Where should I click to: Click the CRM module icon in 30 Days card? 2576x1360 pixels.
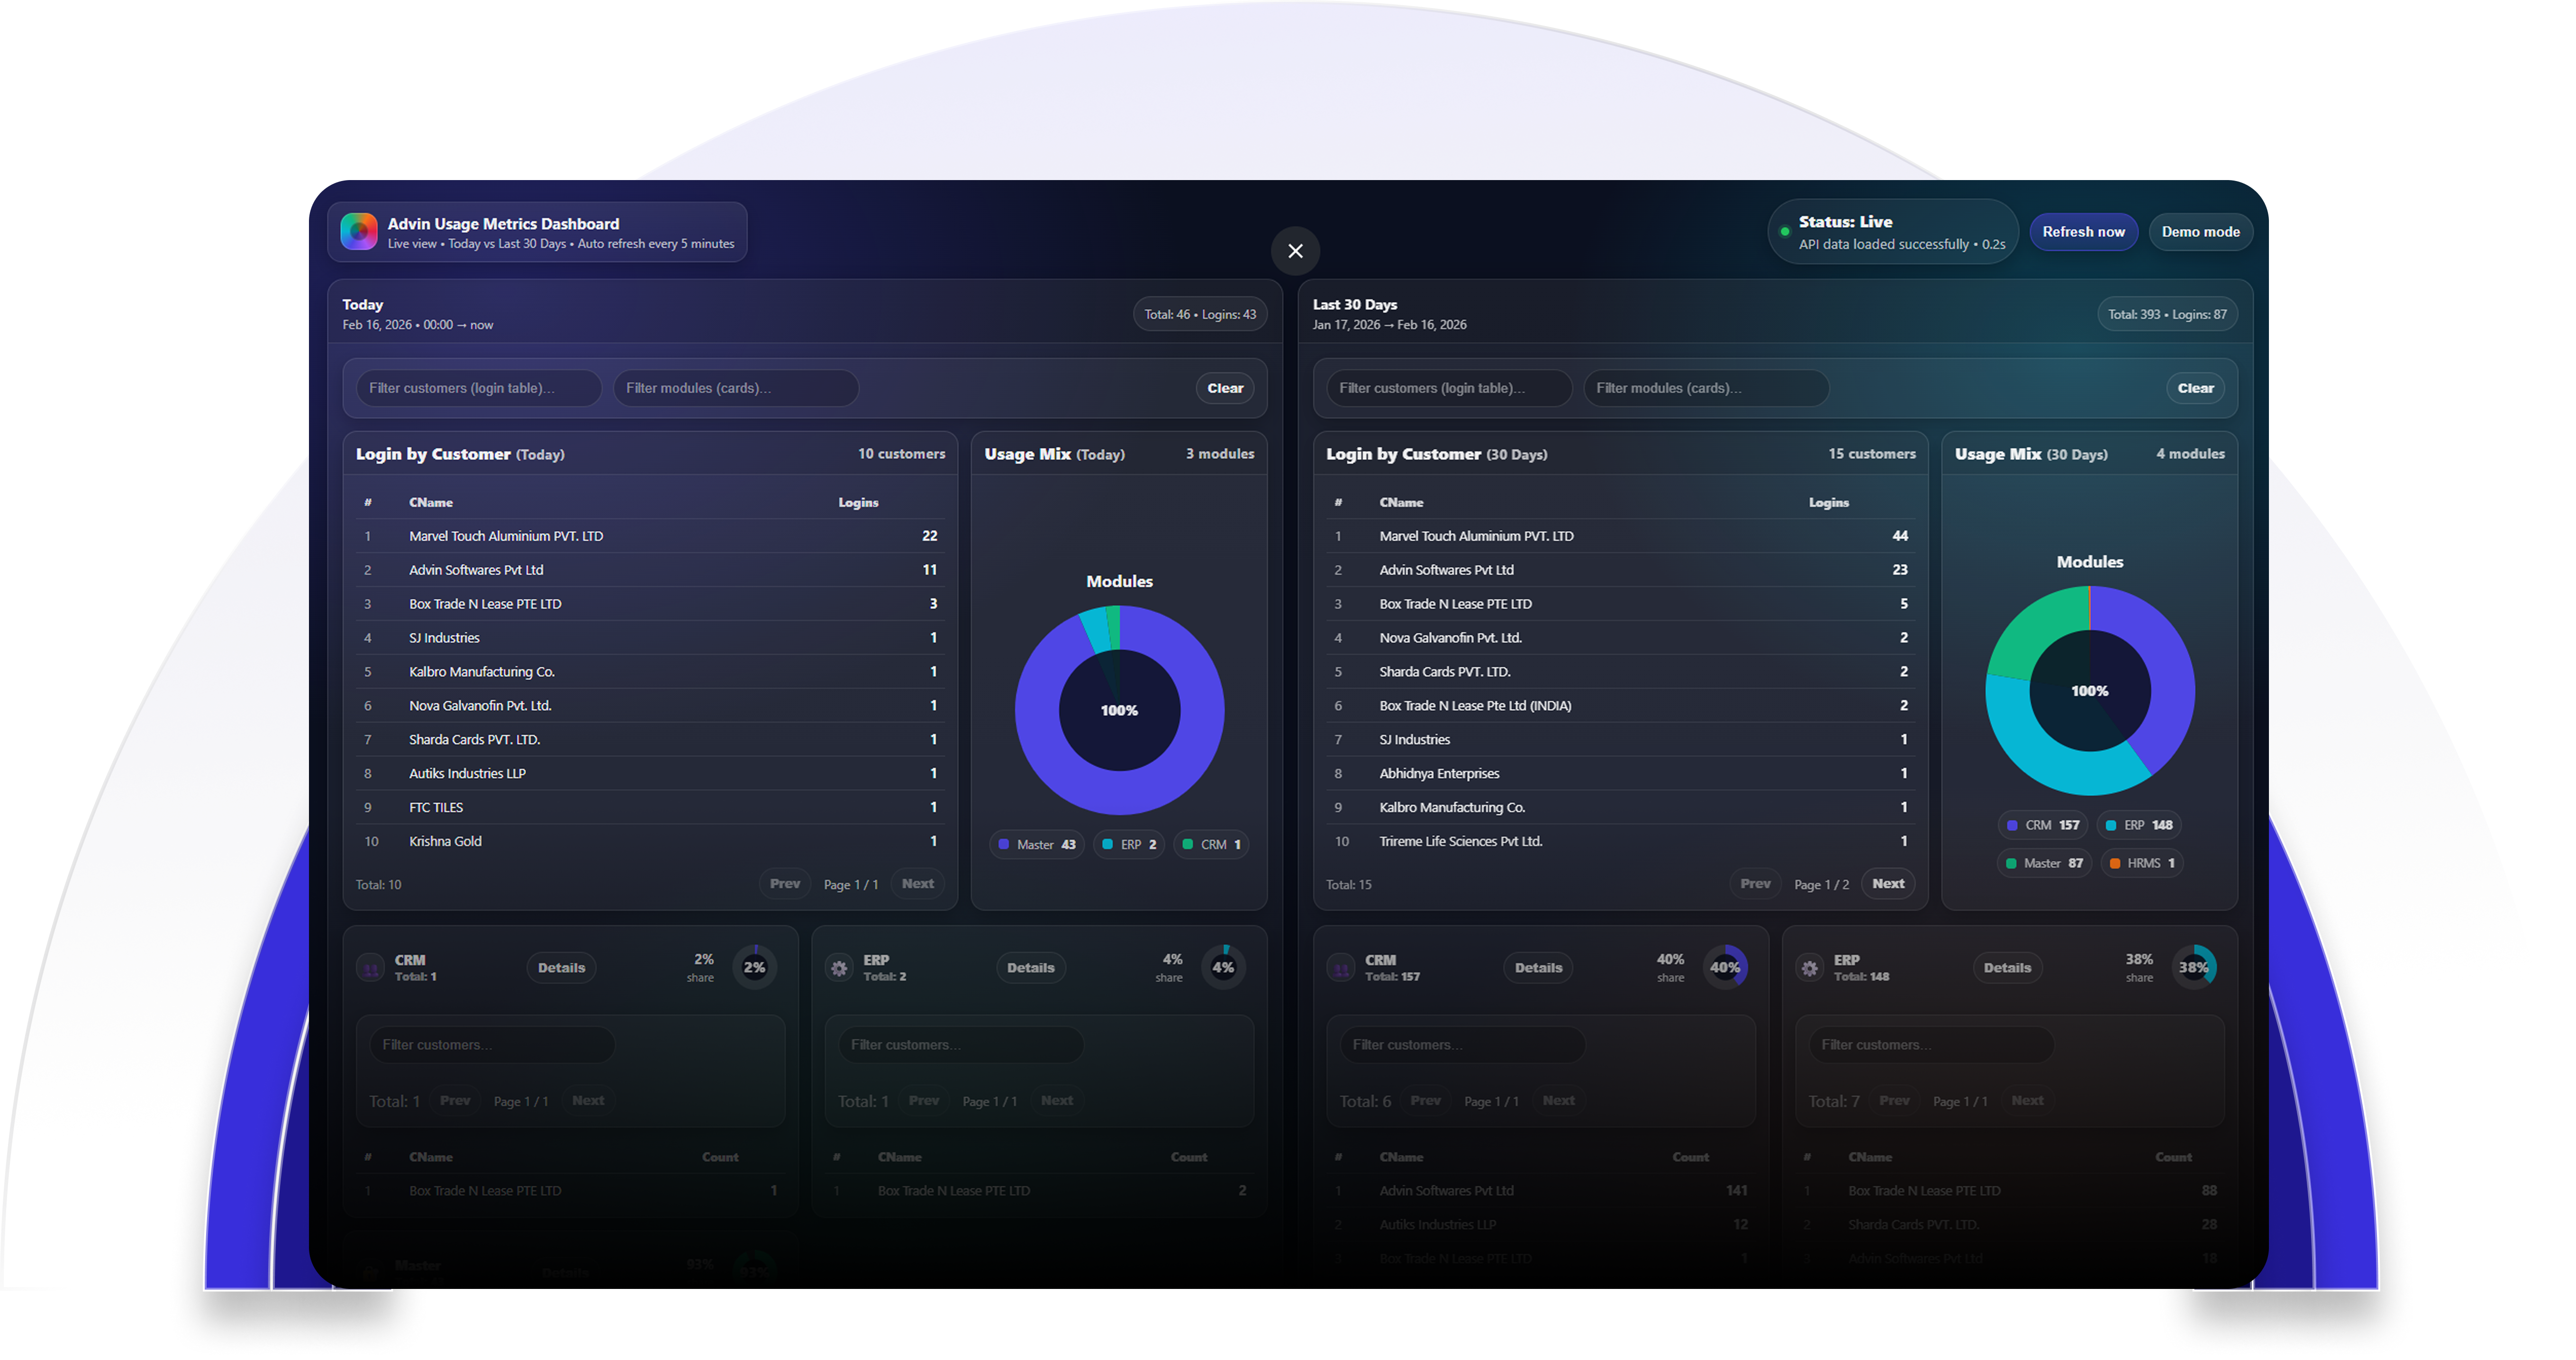[1341, 968]
